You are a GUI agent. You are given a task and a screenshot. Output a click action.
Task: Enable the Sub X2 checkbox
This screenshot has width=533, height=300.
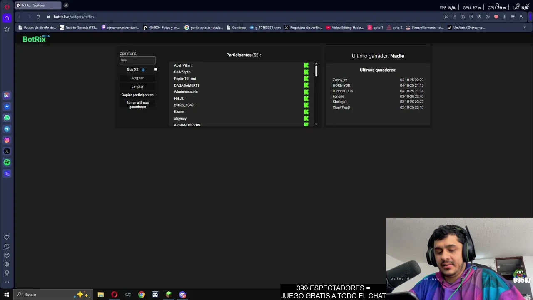[156, 70]
